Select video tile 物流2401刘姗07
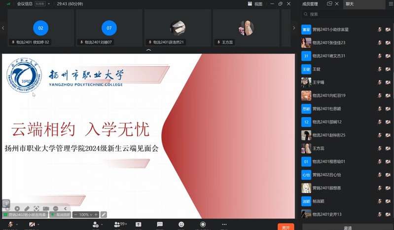Screen dimensions: 394x230 tap(109, 28)
